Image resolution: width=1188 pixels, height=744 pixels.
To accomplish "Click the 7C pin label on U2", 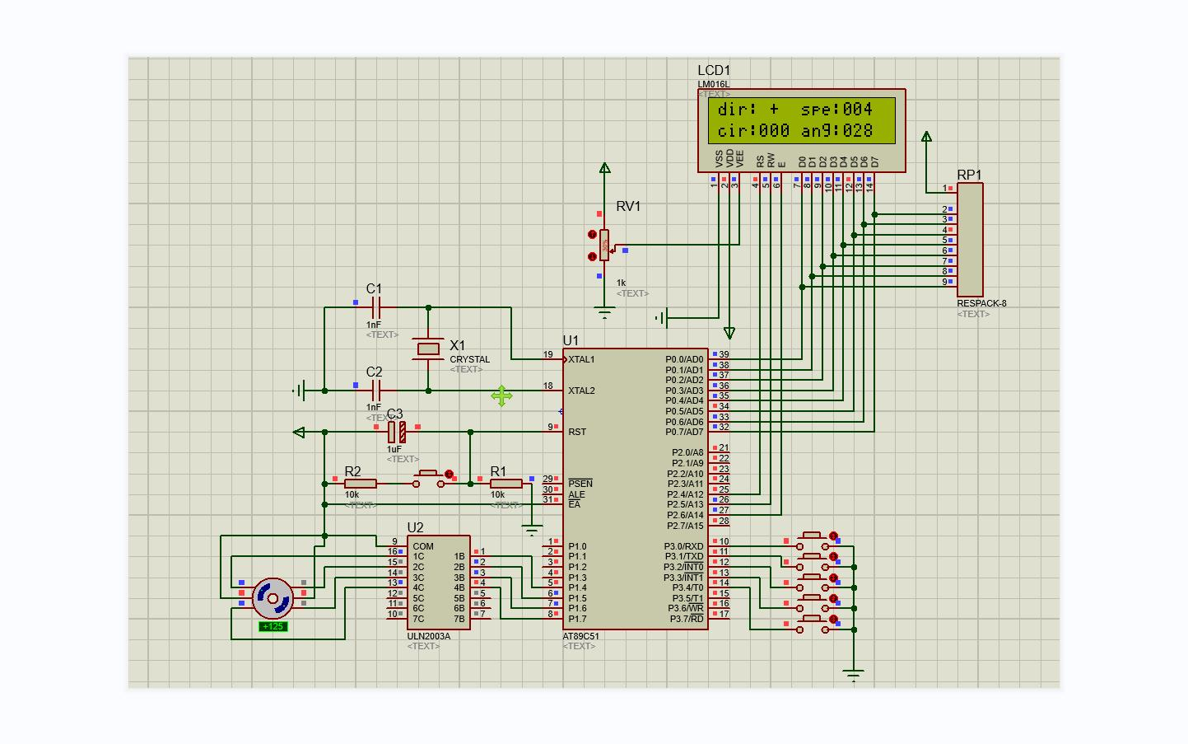I will [x=418, y=619].
